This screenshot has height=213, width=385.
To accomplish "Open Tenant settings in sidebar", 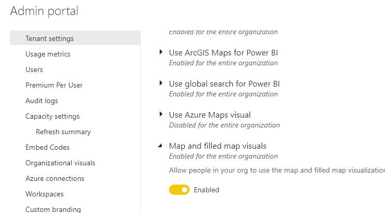I will point(75,38).
